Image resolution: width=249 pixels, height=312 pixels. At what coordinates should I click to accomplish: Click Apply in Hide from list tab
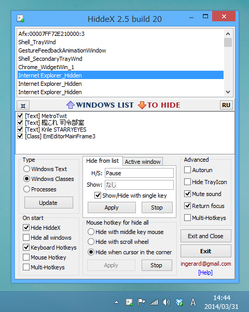(x=112, y=207)
